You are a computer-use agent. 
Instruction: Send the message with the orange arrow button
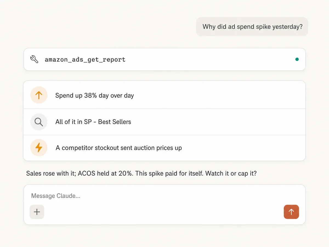click(291, 212)
